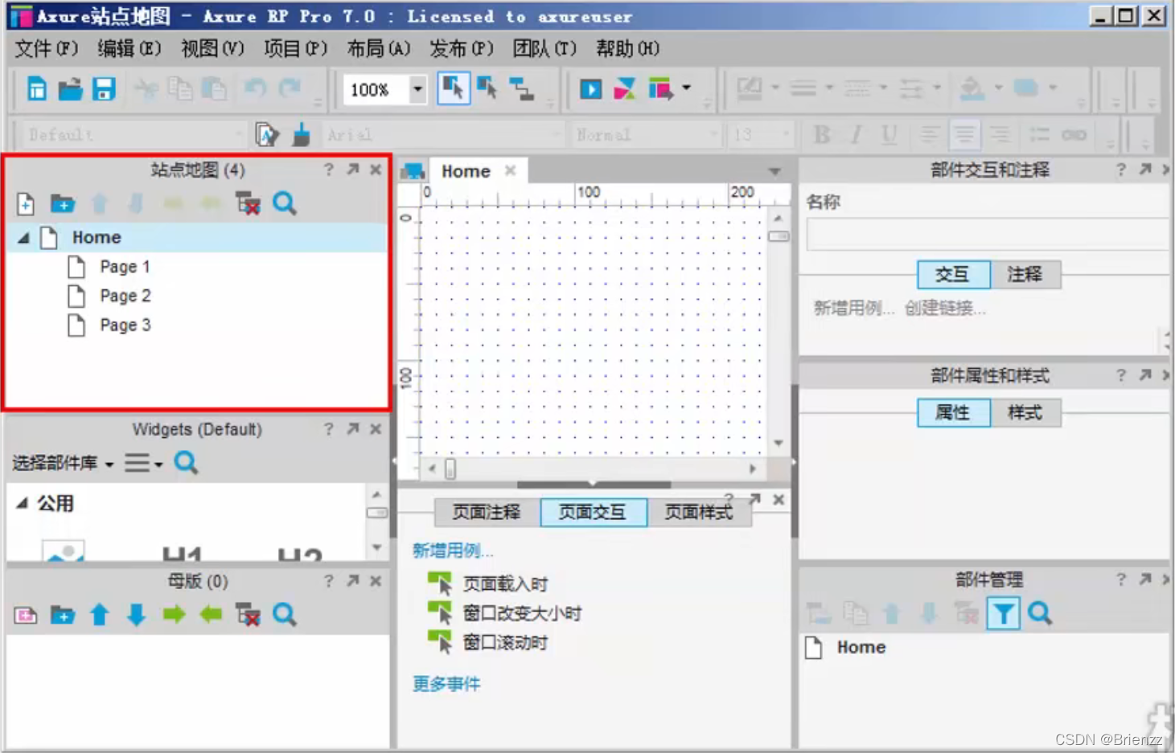Image resolution: width=1175 pixels, height=753 pixels.
Task: Switch to the 样式 tab
Action: 1025,412
